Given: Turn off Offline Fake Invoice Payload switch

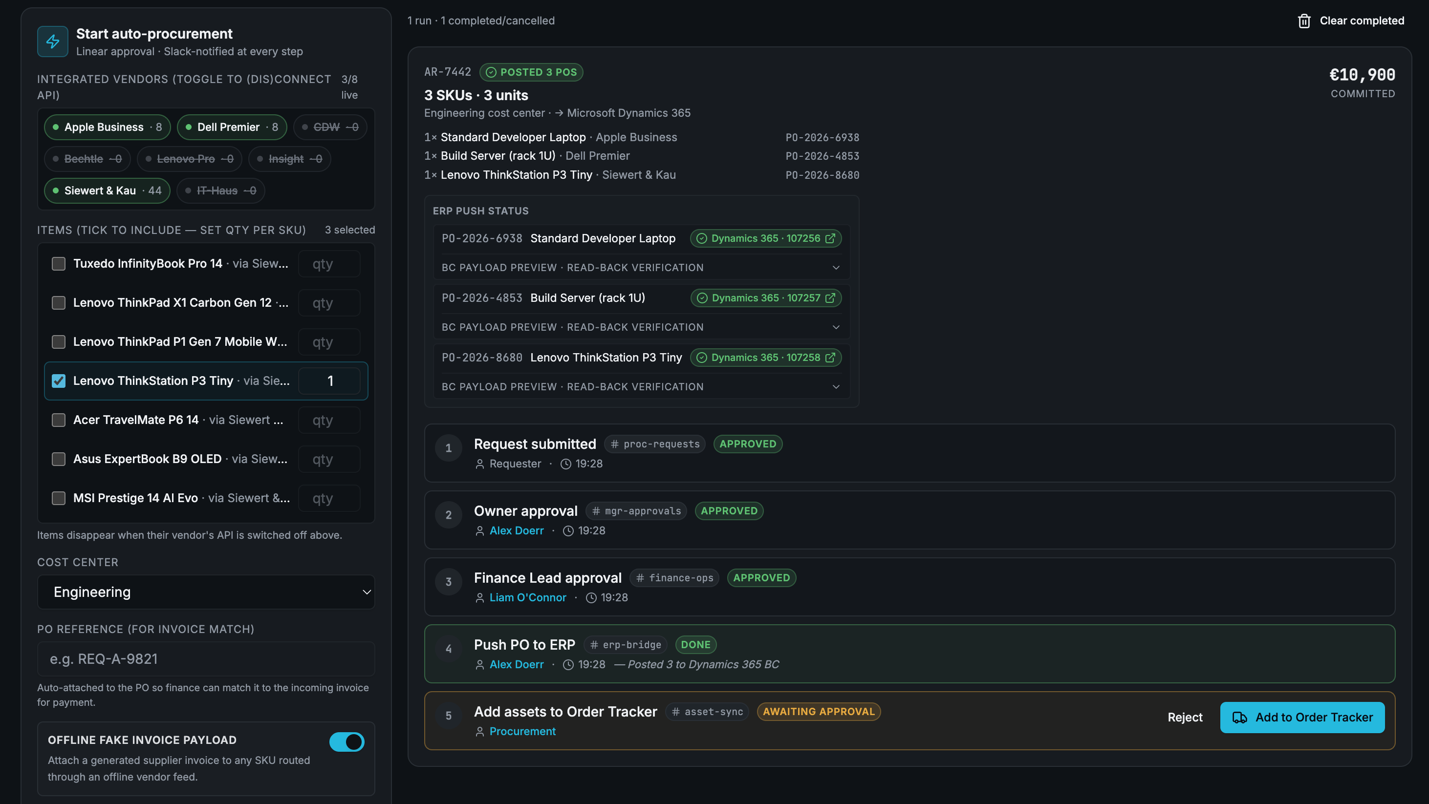Looking at the screenshot, I should click(346, 742).
